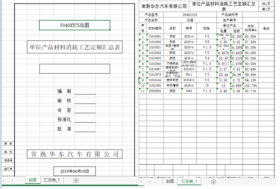
Task: Select utilization value 94.12%
Action: tap(251, 80)
